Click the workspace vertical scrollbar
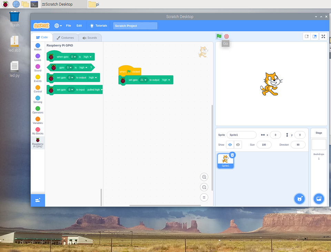Image resolution: width=331 pixels, height=252 pixels. (x=212, y=148)
